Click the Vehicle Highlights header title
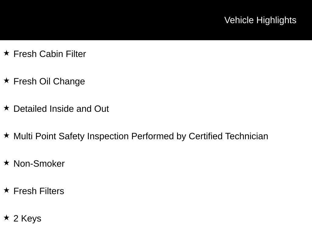The height and width of the screenshot is (234, 312). click(260, 20)
